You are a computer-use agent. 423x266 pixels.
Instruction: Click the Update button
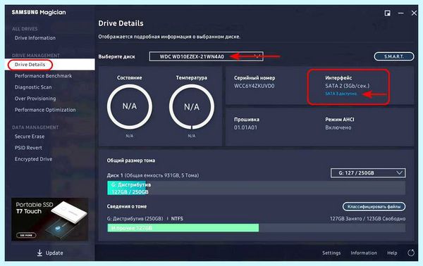(x=50, y=253)
